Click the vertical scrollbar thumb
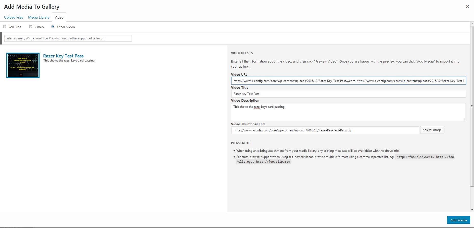The image size is (474, 228). 472,106
